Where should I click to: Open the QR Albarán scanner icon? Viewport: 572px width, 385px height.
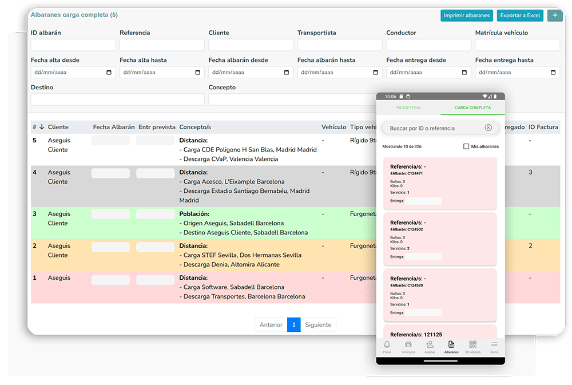[473, 344]
